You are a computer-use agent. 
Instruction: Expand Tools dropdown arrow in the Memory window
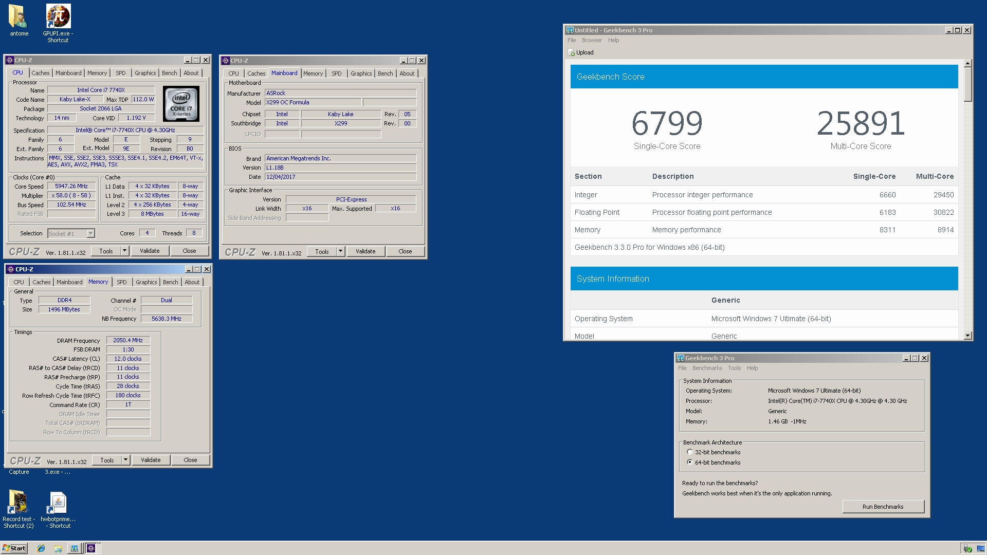pyautogui.click(x=125, y=460)
